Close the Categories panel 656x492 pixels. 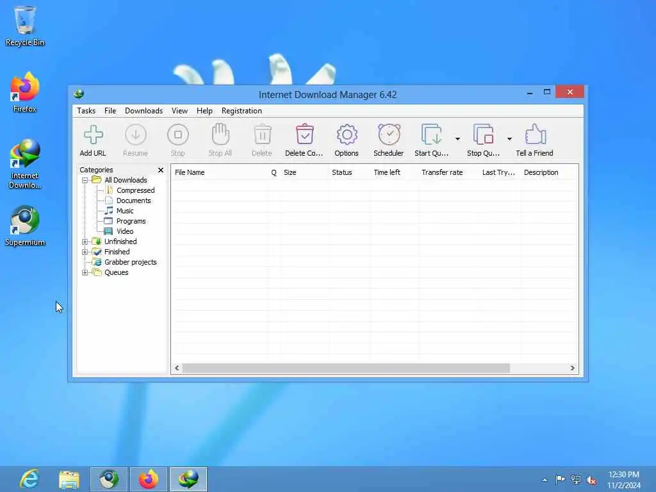click(x=161, y=170)
